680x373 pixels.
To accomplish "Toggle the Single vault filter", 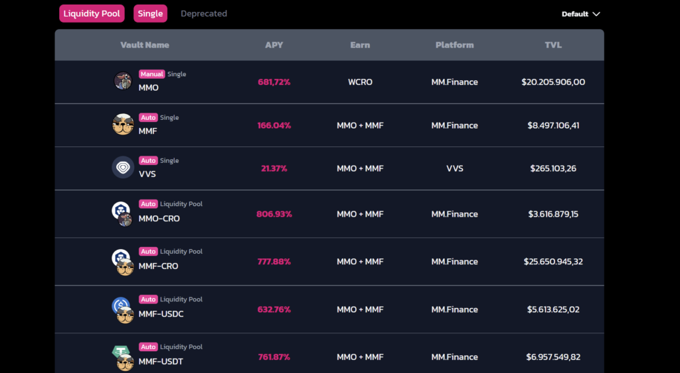I will pyautogui.click(x=150, y=13).
